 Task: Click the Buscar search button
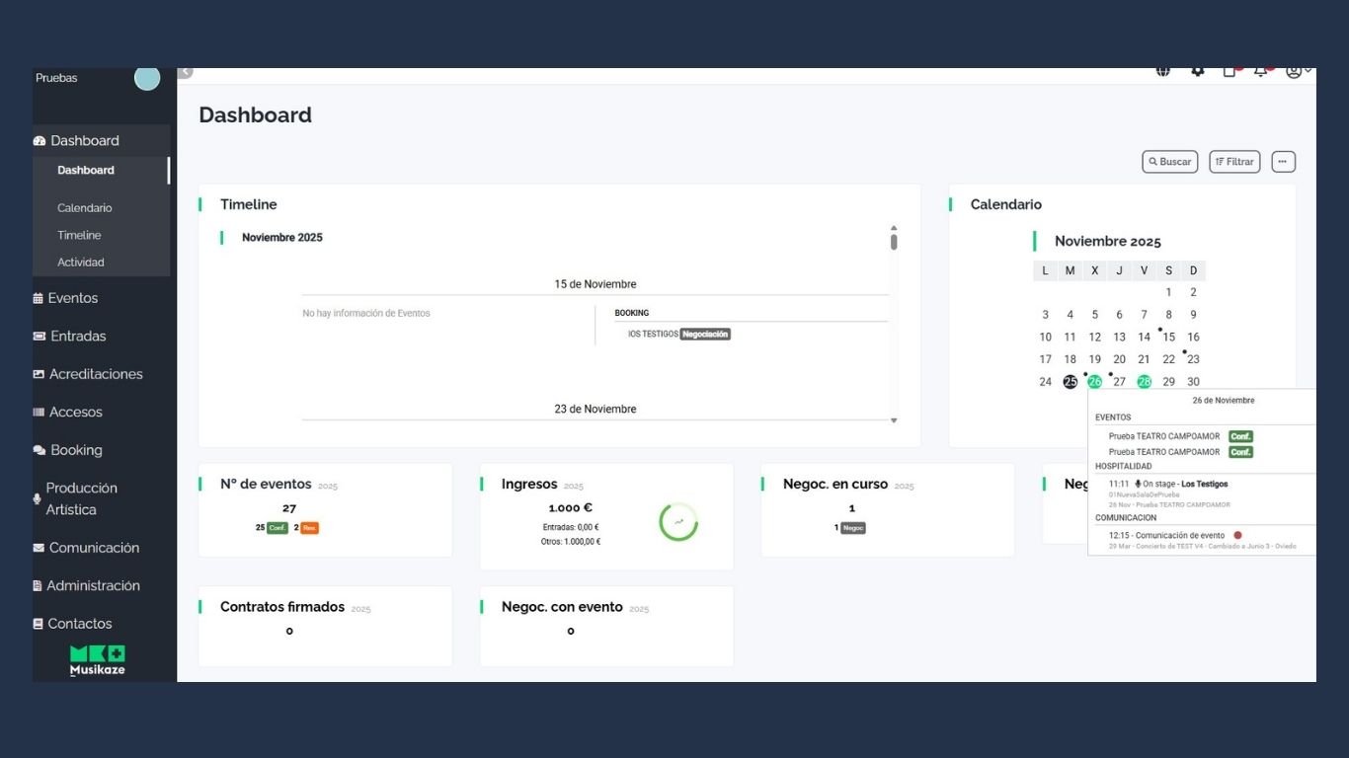[1169, 162]
